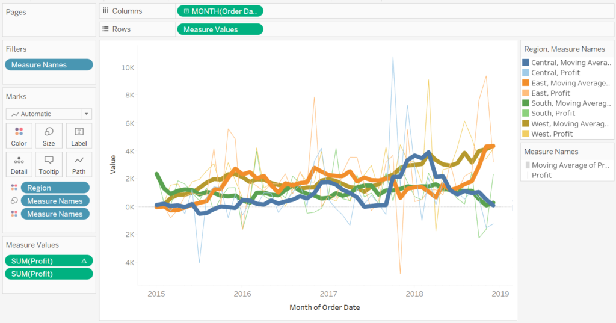616x323 pixels.
Task: Click the size icon beside Measure Names pill
Action: click(13, 201)
